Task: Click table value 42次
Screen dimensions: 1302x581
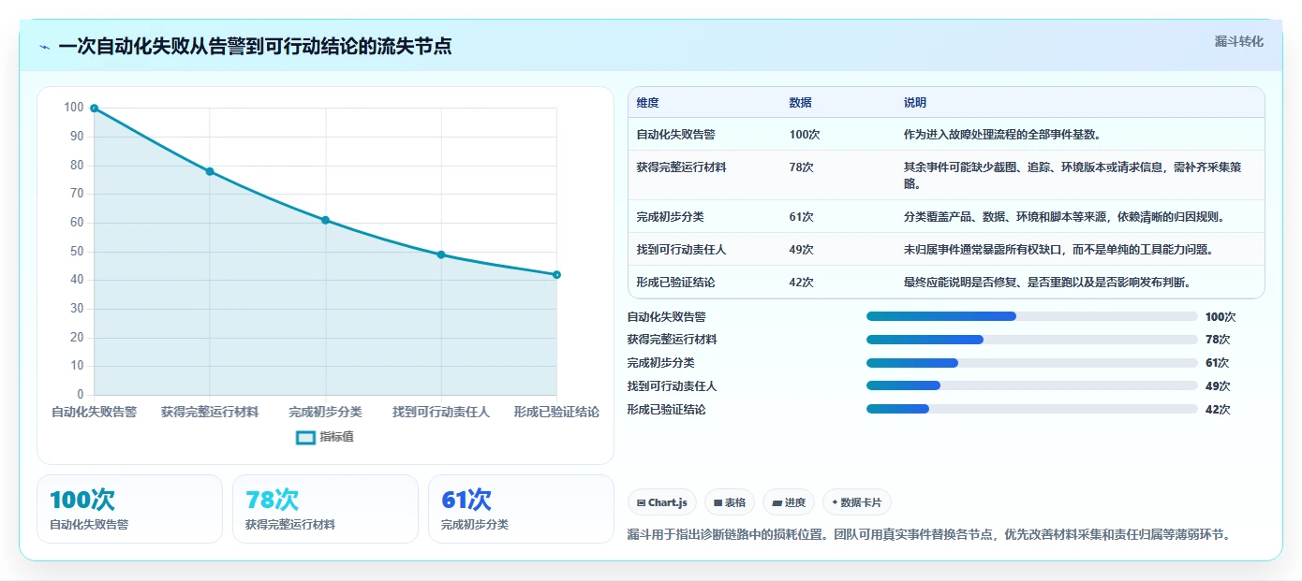Action: click(x=802, y=283)
